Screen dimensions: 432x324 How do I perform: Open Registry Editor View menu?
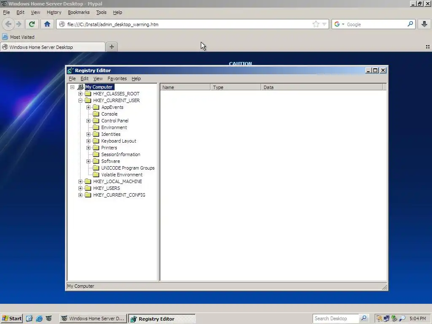pos(98,78)
